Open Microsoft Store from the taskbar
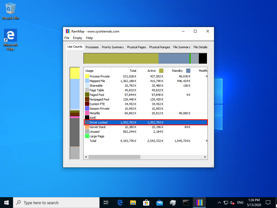This screenshot has width=277, height=208. tap(146, 203)
